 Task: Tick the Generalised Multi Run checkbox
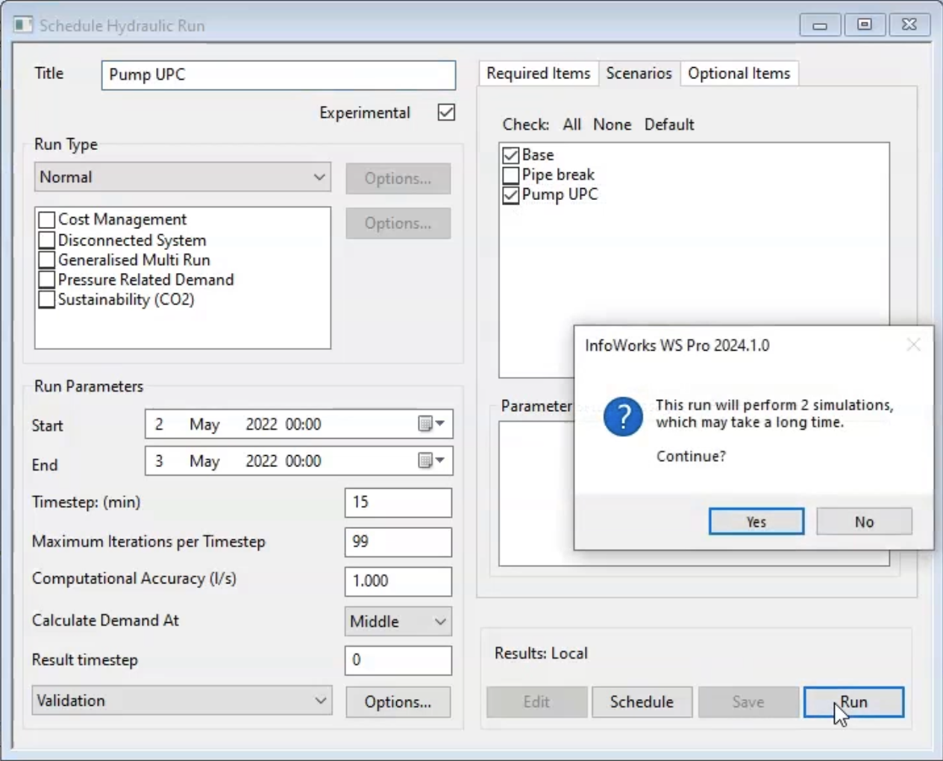(x=46, y=260)
